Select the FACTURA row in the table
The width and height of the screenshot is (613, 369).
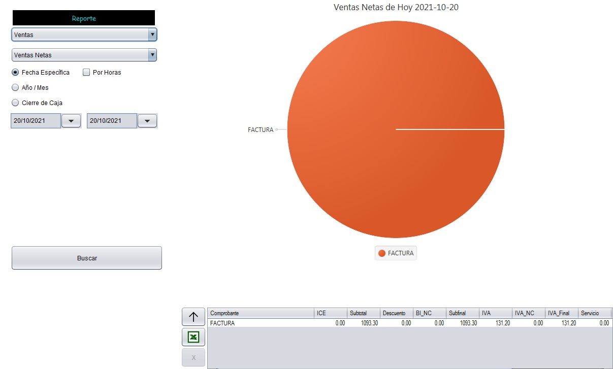261,323
